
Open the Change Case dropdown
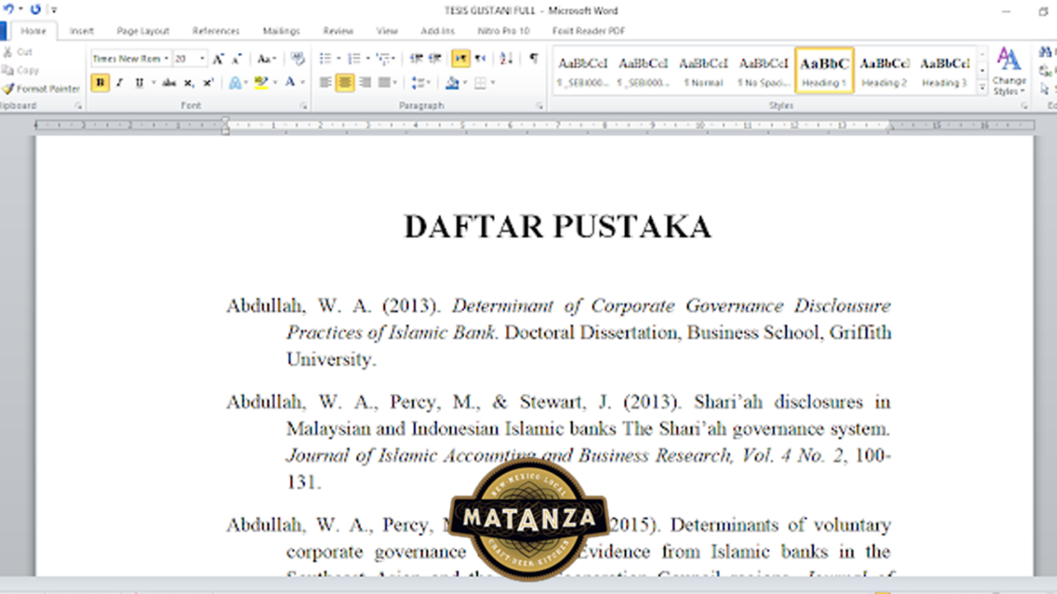point(266,59)
